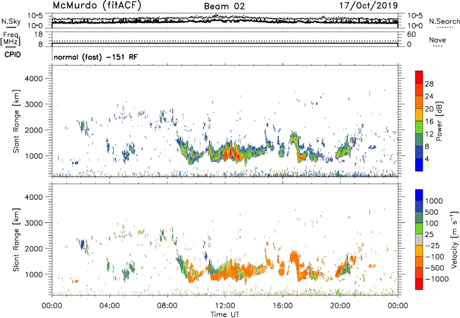460x318 pixels.
Task: Click the red high-power echo near 12:00
Action: click(229, 153)
